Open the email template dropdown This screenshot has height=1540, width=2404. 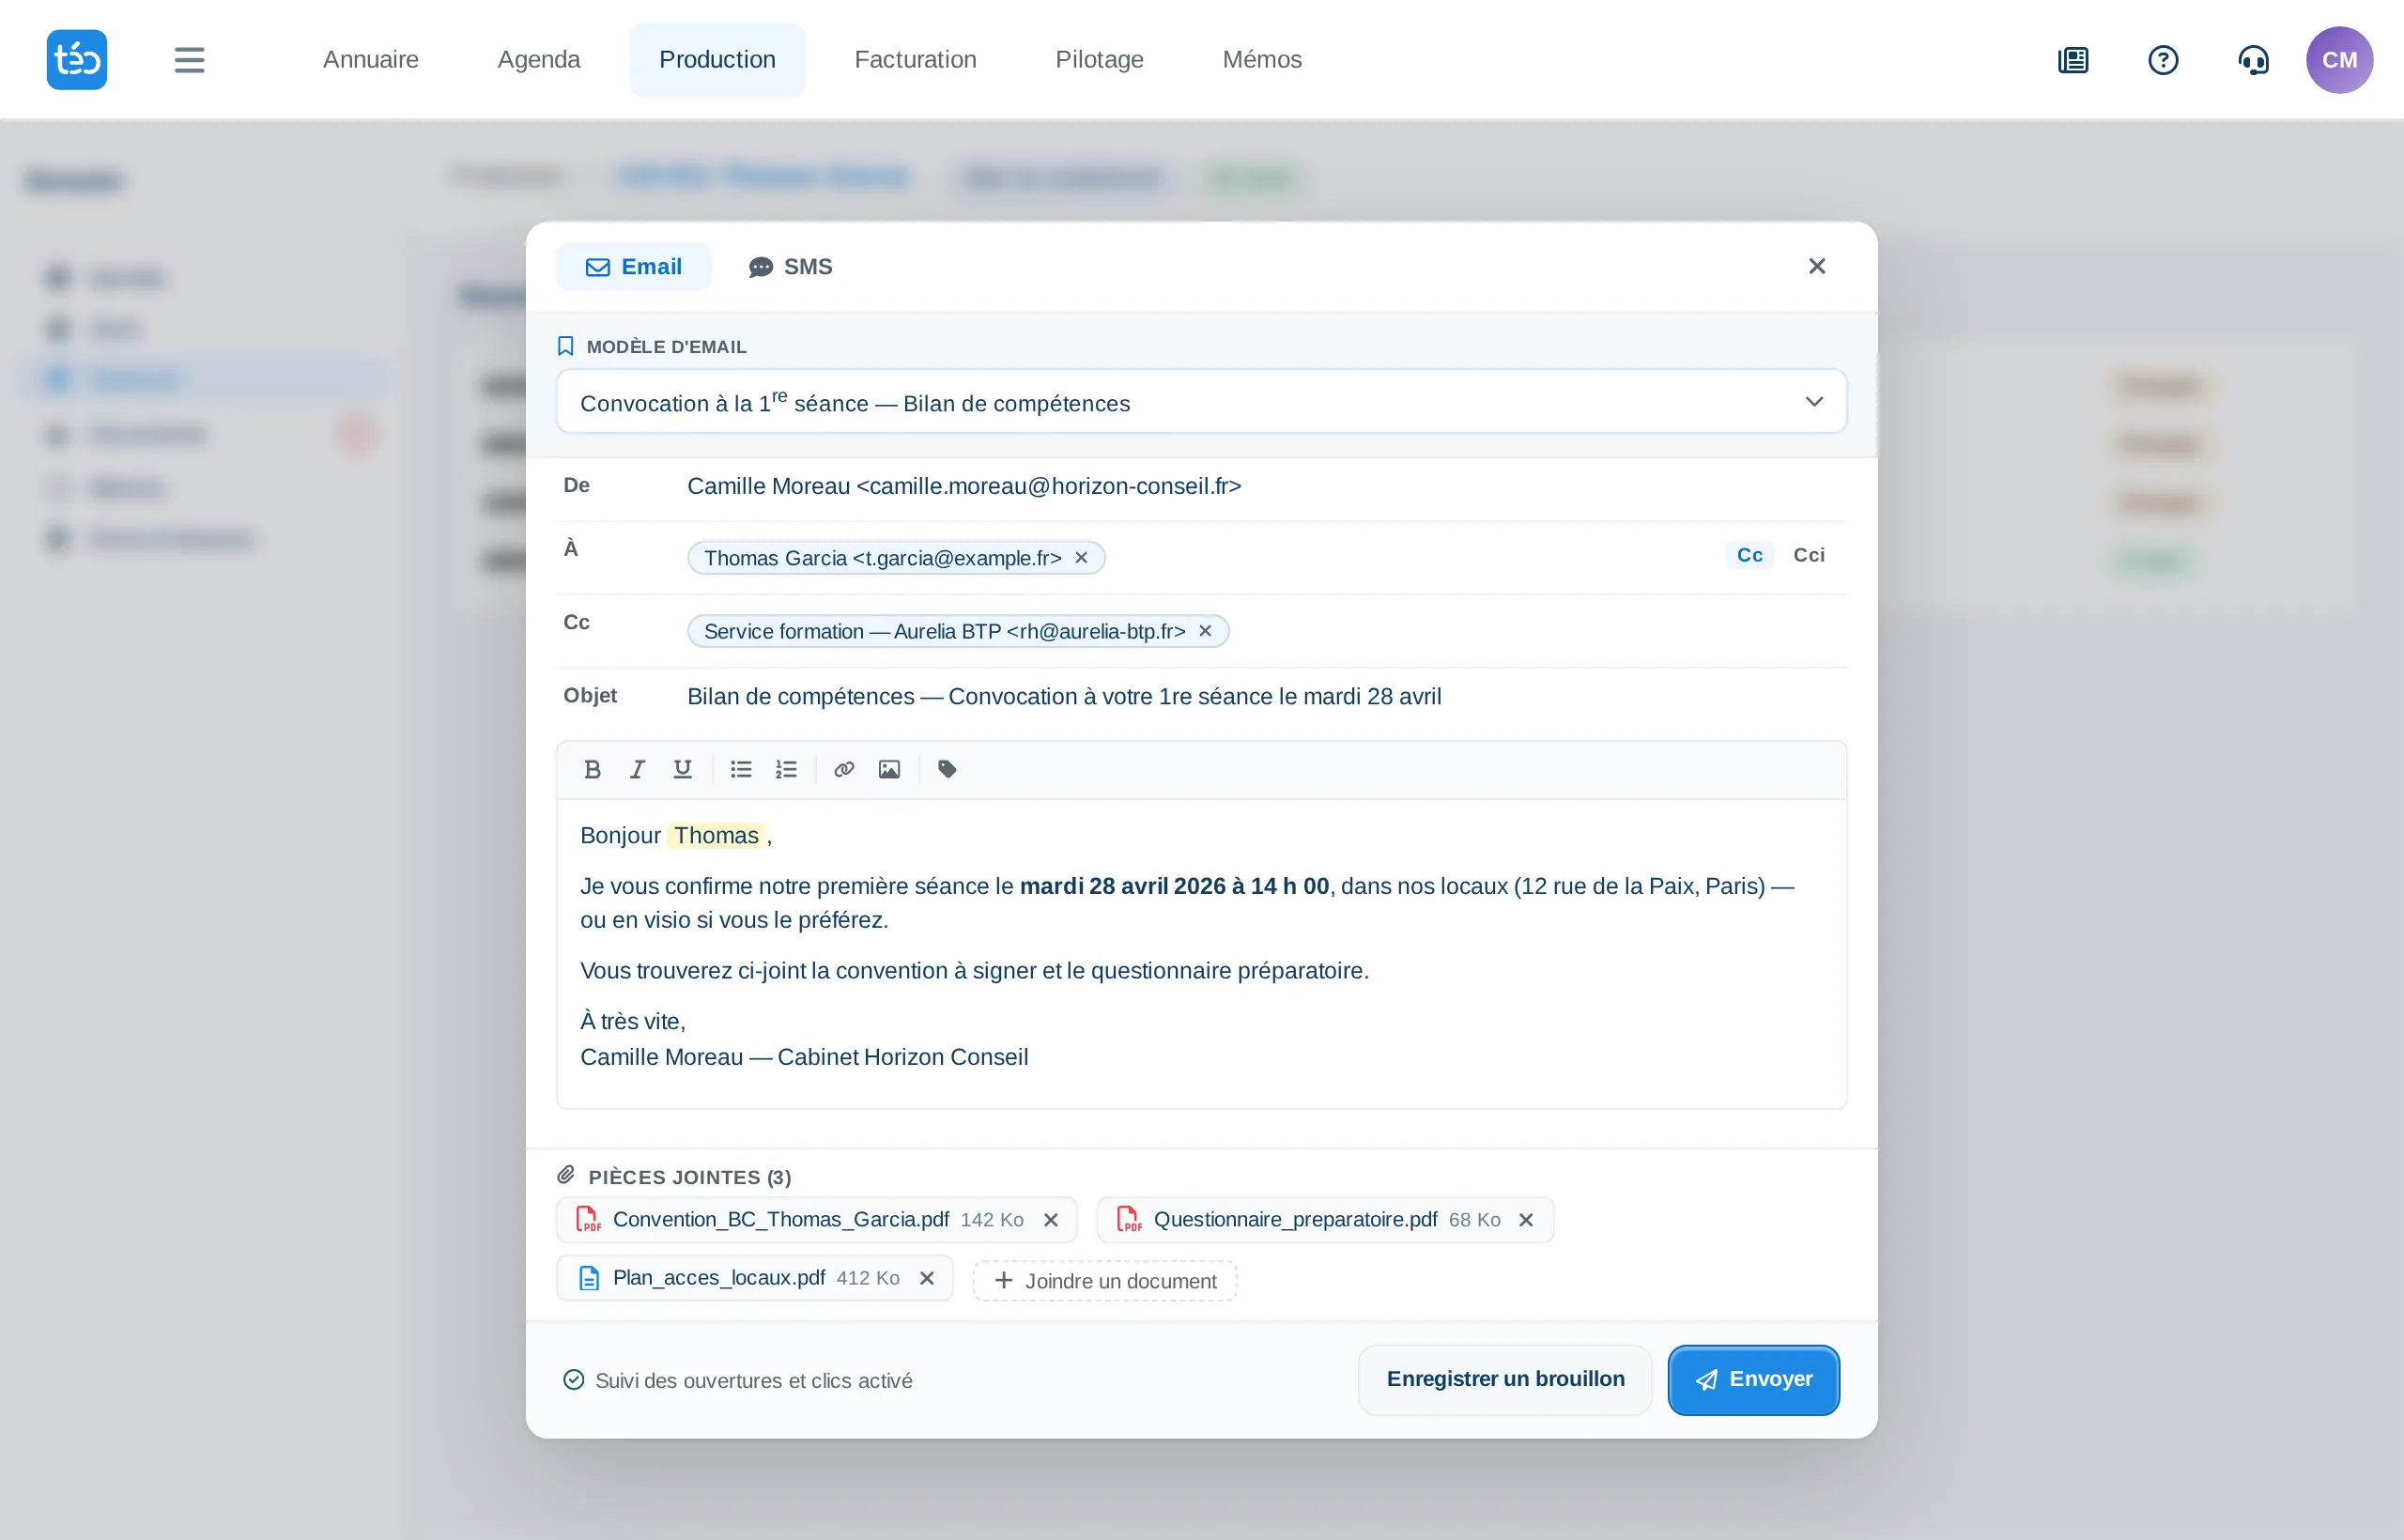click(x=1201, y=402)
